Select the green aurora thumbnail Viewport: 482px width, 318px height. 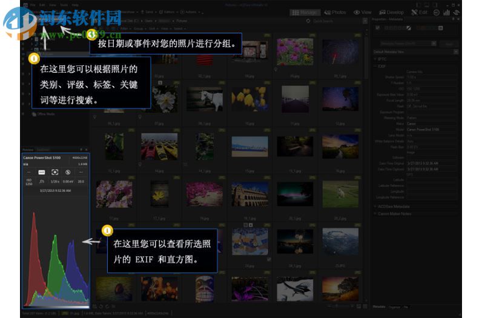tap(295, 194)
